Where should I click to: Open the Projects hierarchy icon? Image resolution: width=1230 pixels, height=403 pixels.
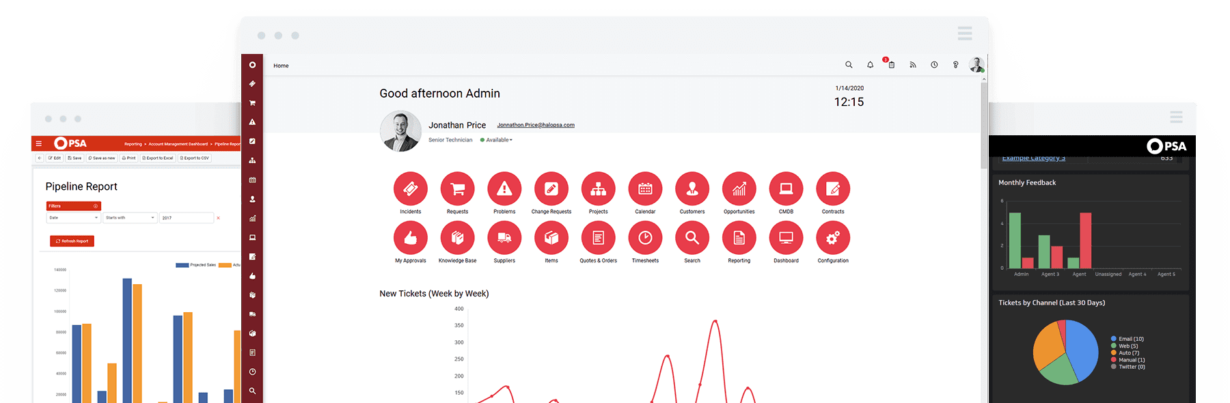[x=598, y=189]
